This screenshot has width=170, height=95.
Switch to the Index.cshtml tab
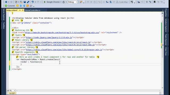[x=12, y=10]
